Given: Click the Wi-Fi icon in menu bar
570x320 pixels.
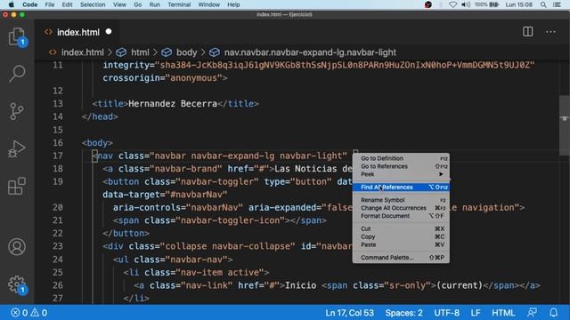Looking at the screenshot, I should [452, 4].
